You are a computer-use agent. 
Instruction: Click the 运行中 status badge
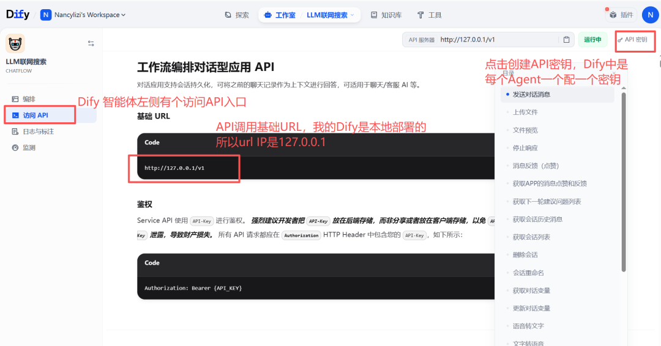592,40
